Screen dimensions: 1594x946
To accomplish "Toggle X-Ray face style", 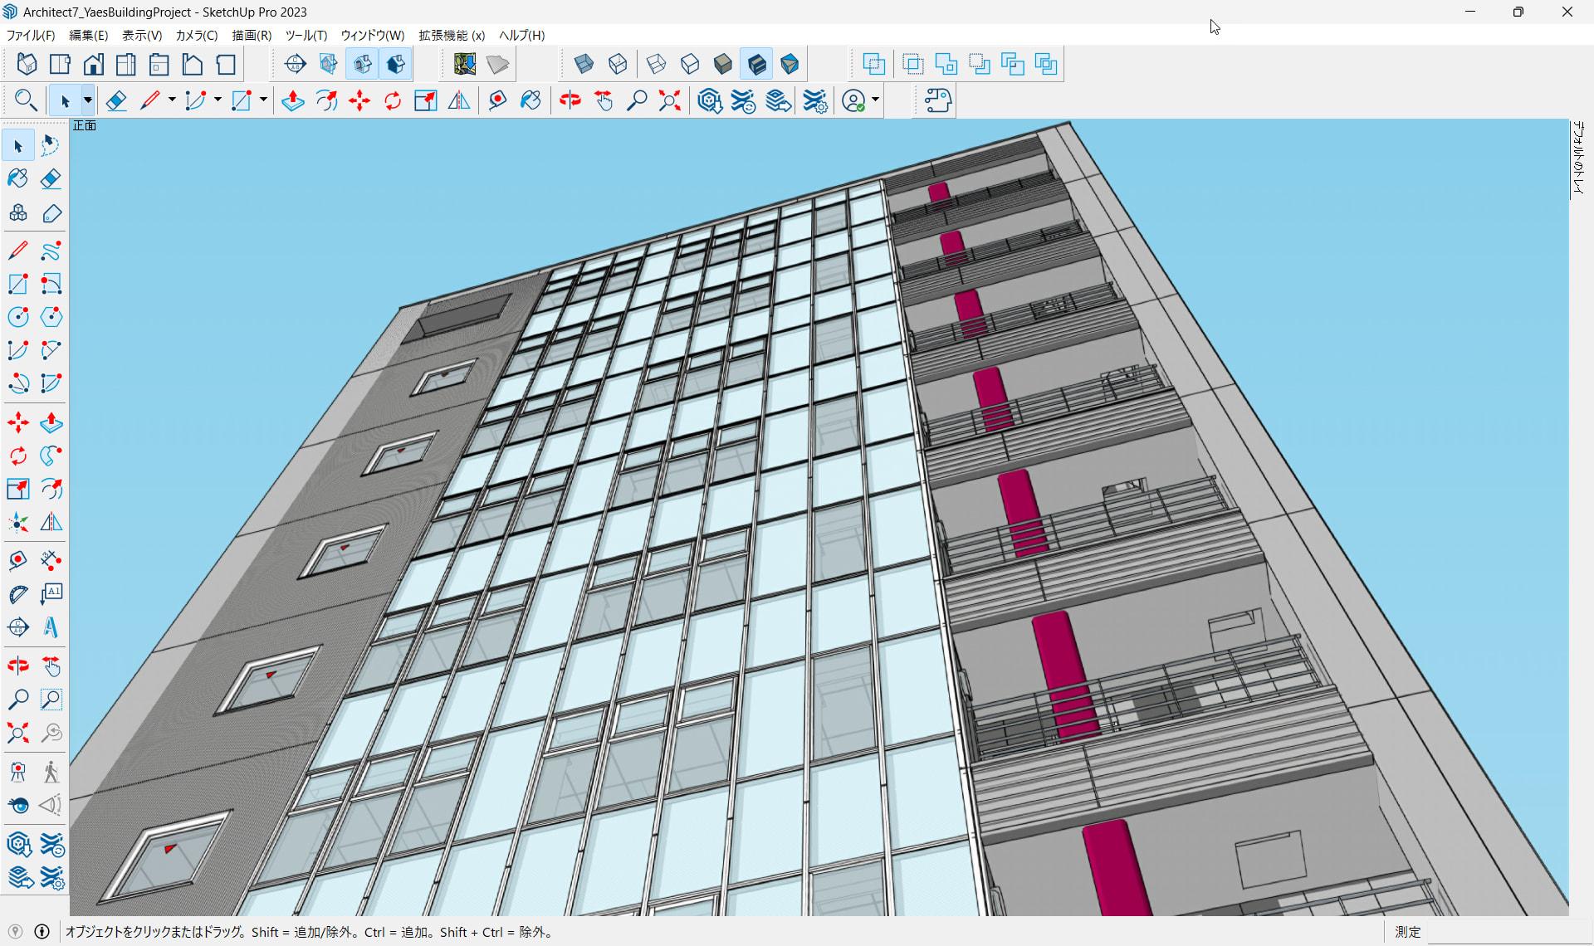I will (584, 64).
